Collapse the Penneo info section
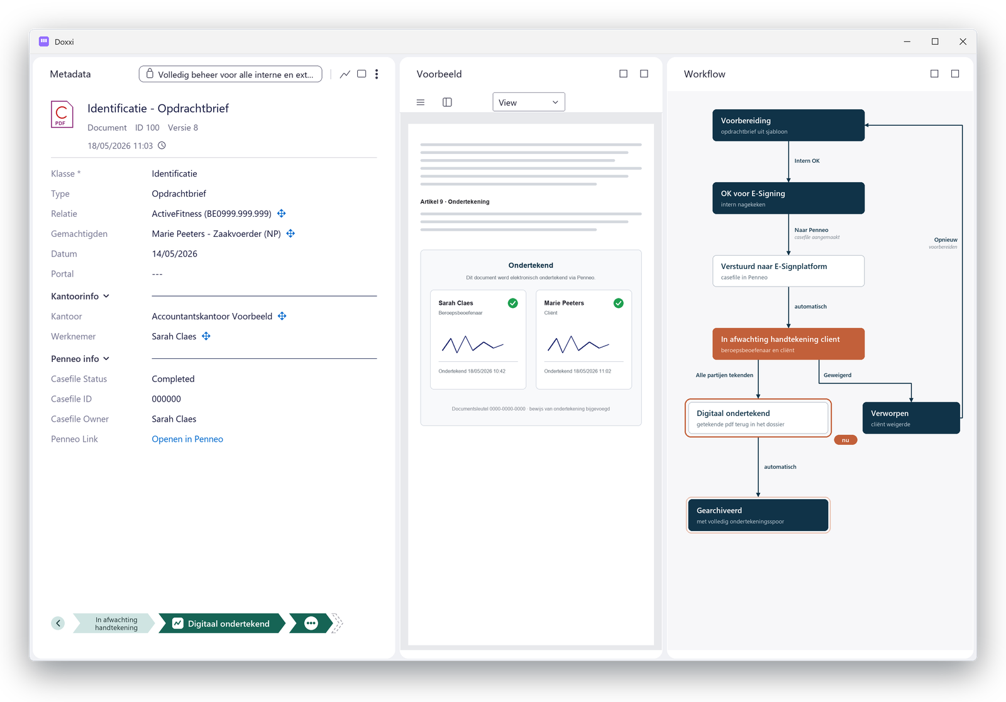 point(80,359)
